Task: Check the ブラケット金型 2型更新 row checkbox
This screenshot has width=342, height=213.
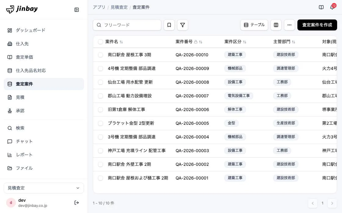Action: click(100, 123)
